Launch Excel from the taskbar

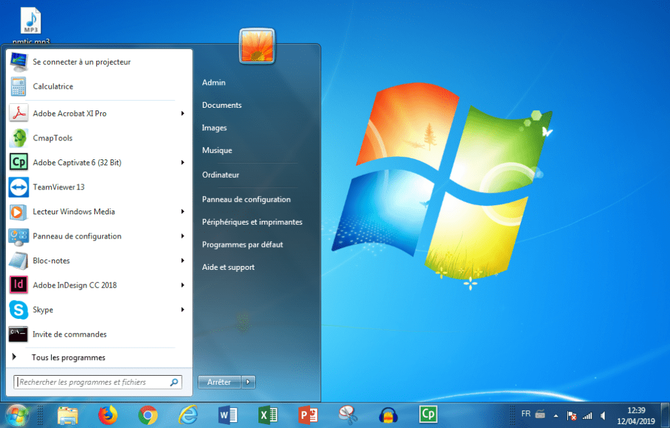click(268, 415)
